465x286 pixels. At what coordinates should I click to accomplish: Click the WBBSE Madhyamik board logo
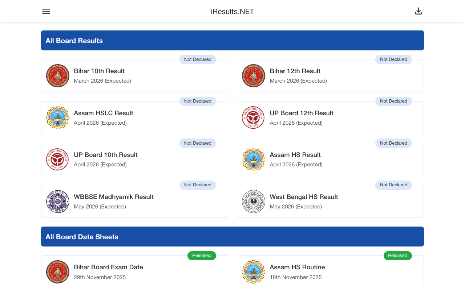coord(57,201)
